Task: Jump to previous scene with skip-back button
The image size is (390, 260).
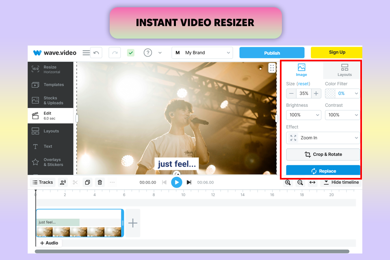Action: tap(164, 182)
